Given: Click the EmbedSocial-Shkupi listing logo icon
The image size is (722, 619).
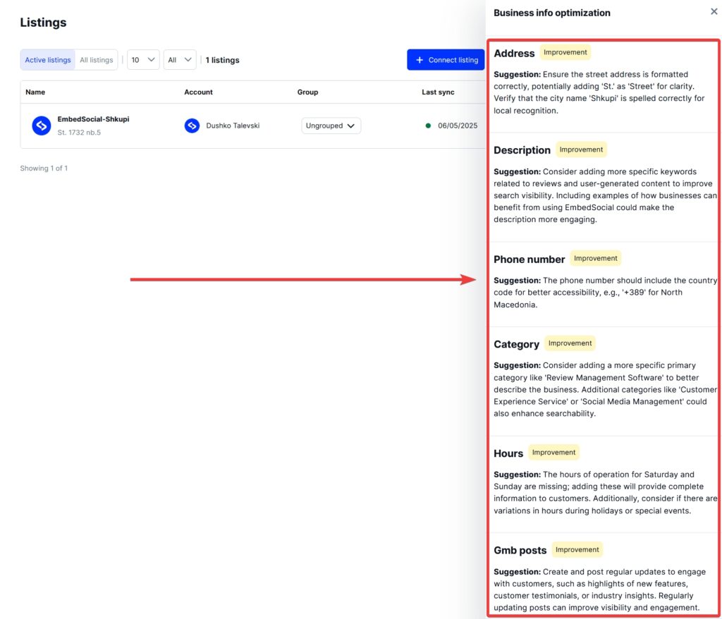Looking at the screenshot, I should 42,125.
